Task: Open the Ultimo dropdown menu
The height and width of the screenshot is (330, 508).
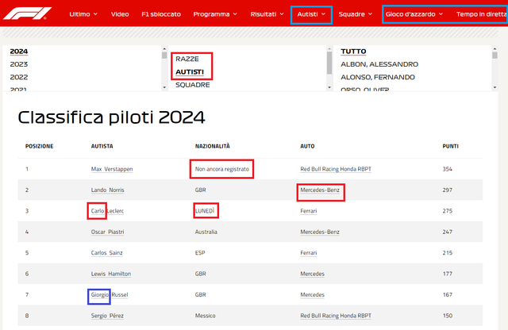Action: pyautogui.click(x=83, y=14)
